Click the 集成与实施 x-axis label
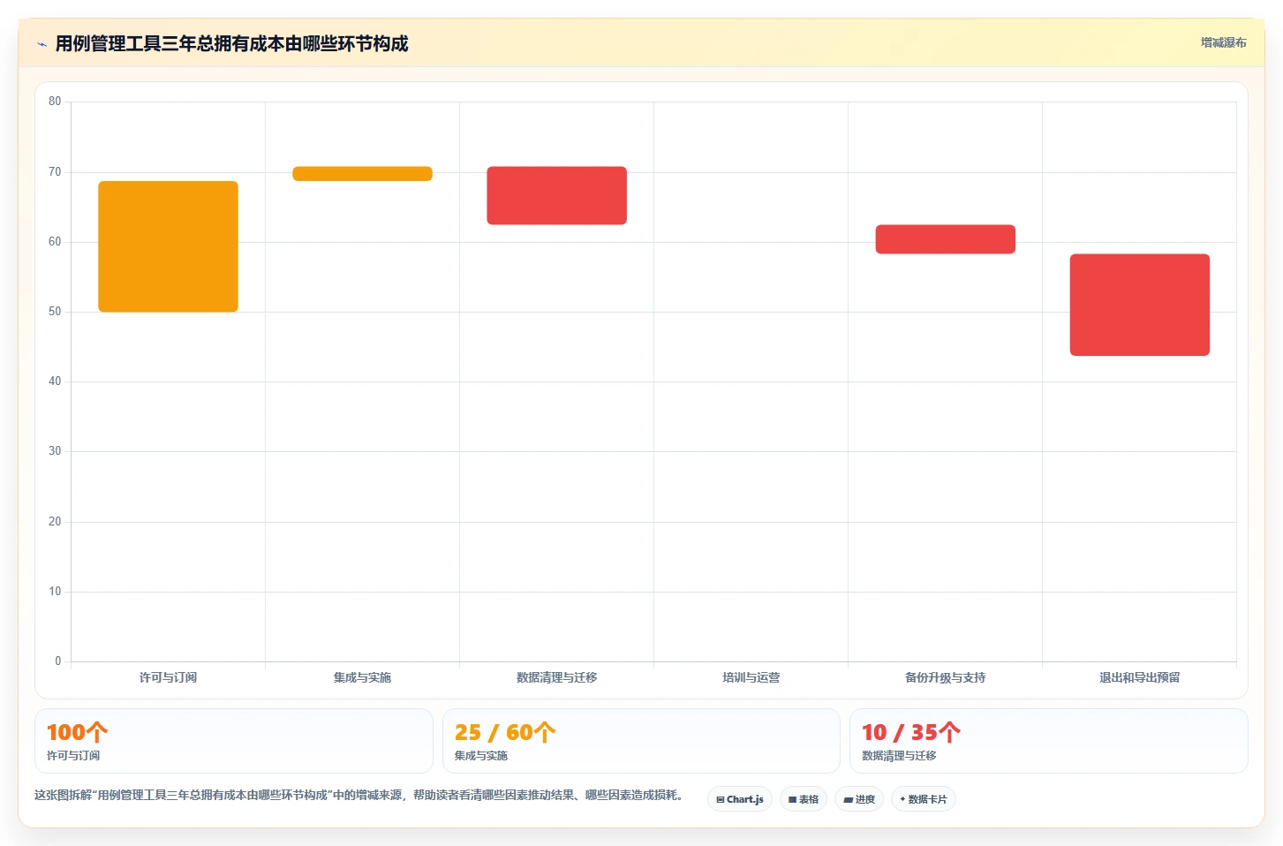This screenshot has height=846, width=1283. [362, 677]
